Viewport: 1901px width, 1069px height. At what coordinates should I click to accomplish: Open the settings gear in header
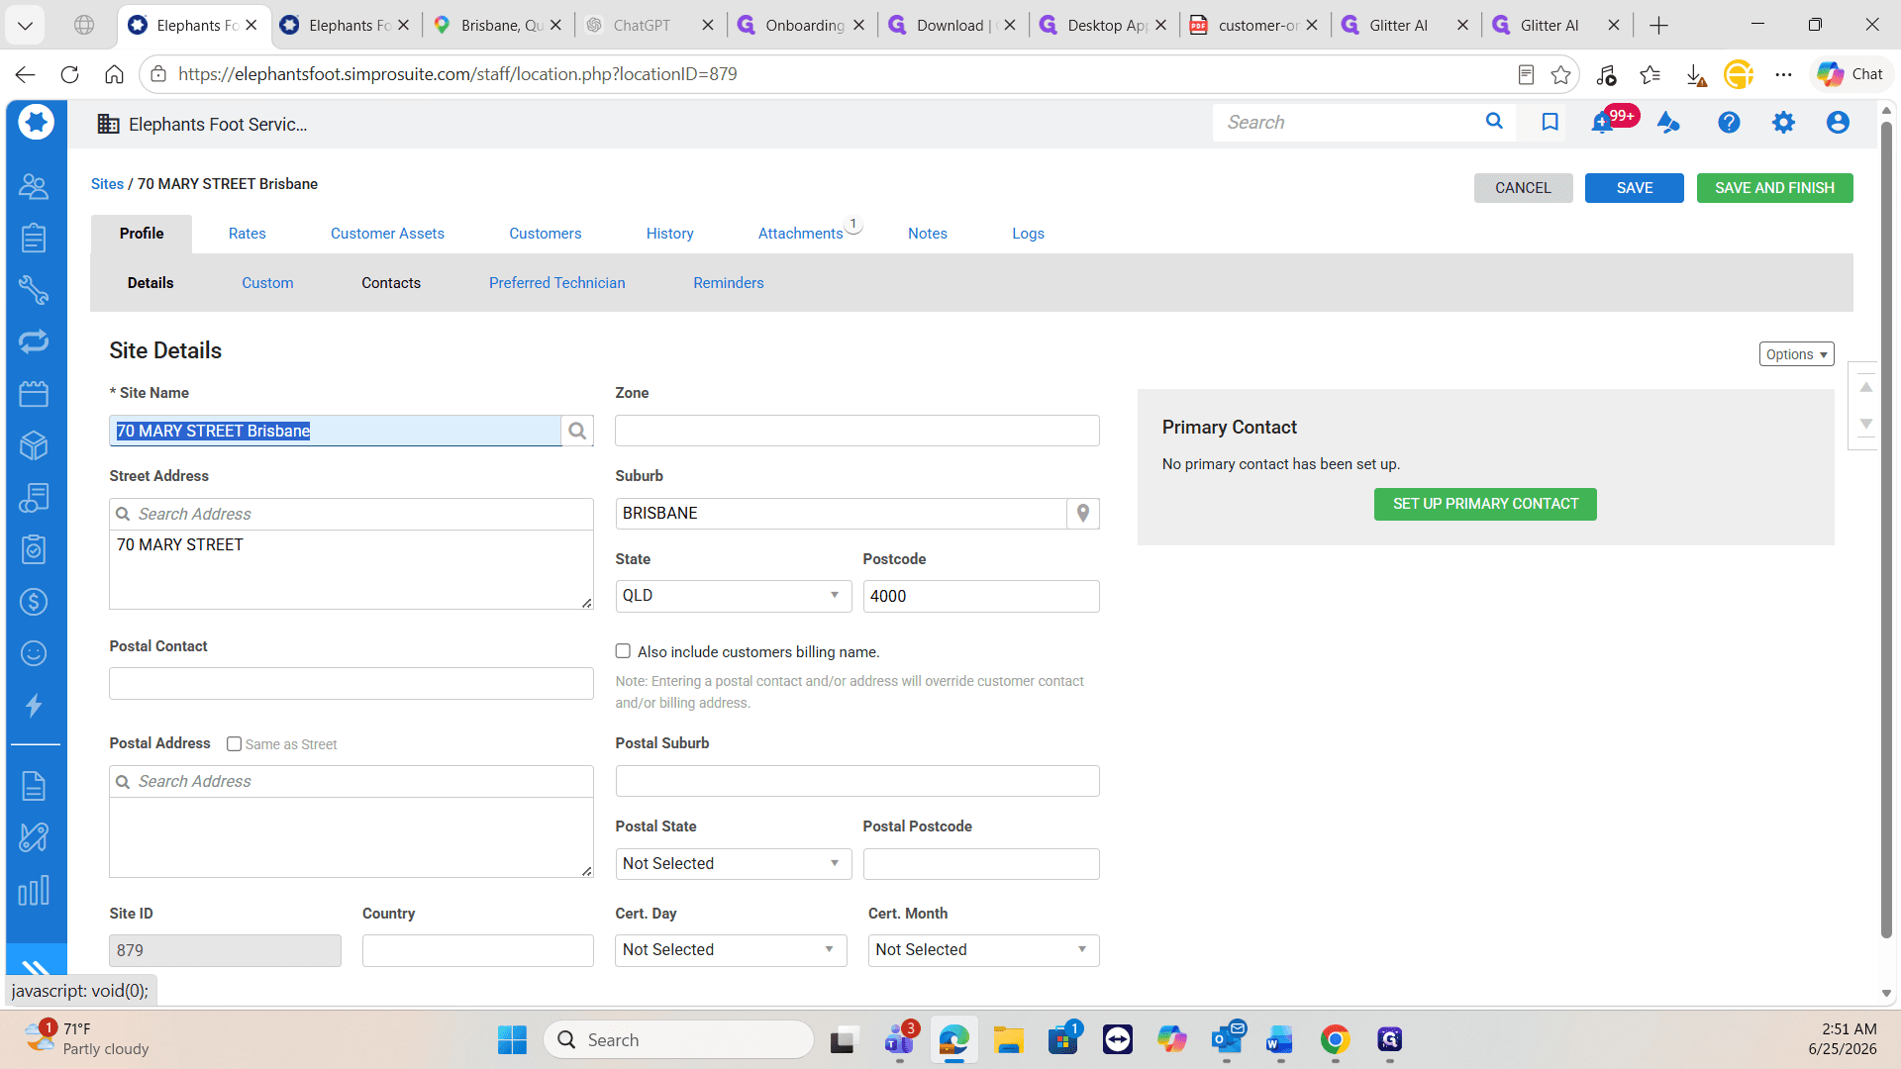[x=1783, y=122]
